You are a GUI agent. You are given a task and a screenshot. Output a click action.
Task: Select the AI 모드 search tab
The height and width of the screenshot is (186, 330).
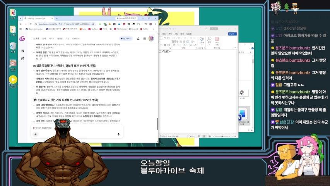36,39
